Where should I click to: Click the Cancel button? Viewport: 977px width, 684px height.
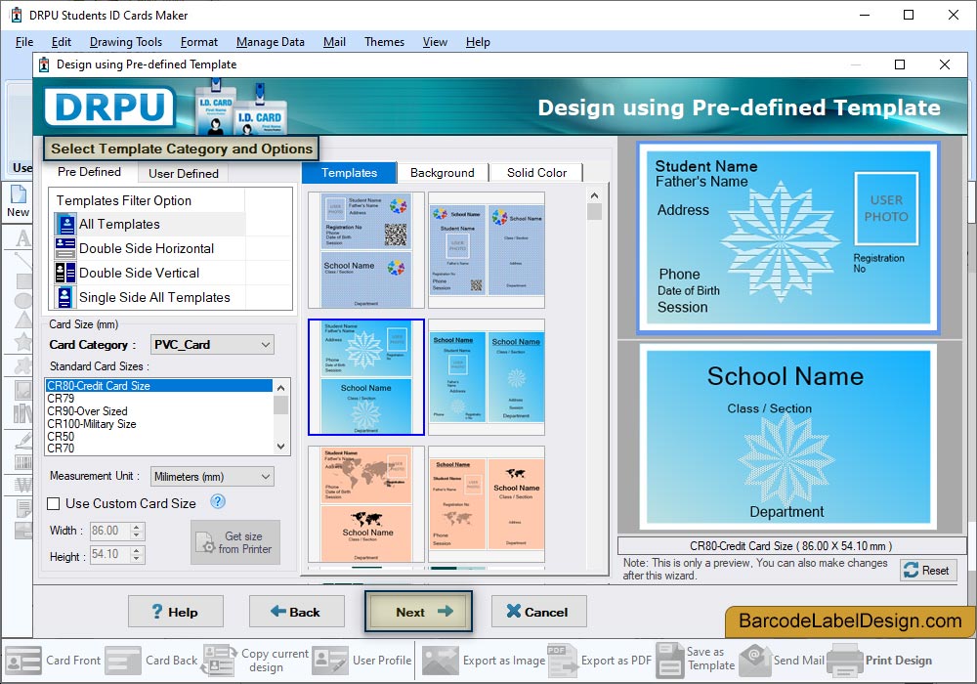pos(538,612)
